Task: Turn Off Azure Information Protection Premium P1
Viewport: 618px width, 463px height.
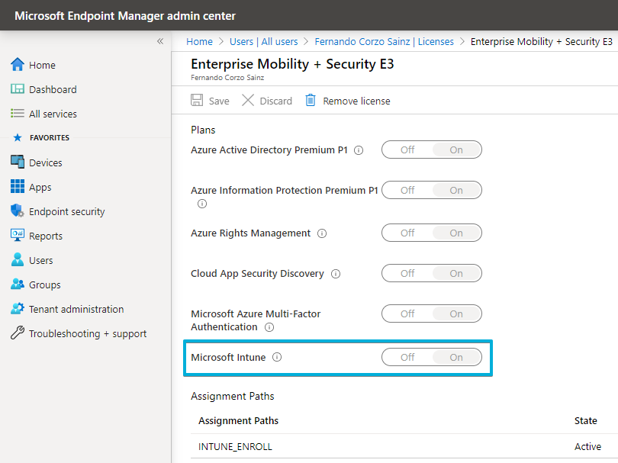Action: tap(407, 191)
